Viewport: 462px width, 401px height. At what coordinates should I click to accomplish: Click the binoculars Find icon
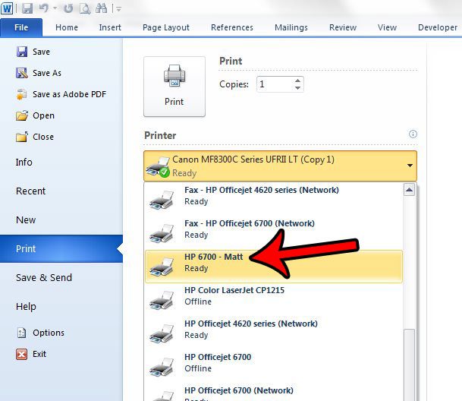(x=102, y=8)
